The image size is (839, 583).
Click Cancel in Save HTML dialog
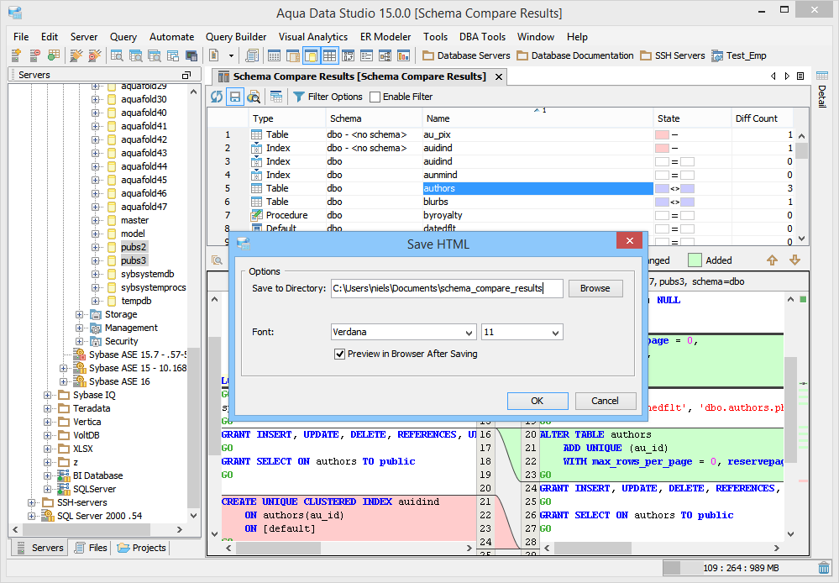click(x=606, y=401)
